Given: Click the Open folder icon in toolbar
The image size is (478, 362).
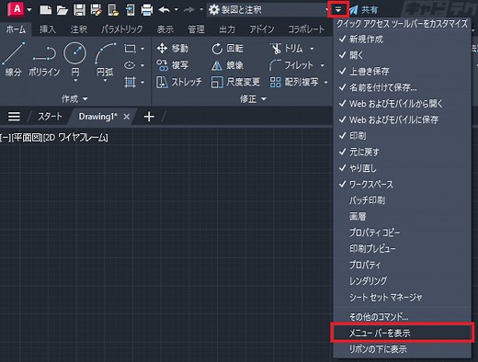Looking at the screenshot, I should (x=63, y=10).
